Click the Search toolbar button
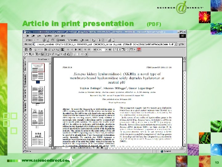 [60, 40]
